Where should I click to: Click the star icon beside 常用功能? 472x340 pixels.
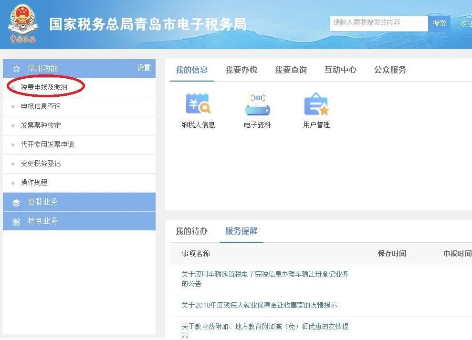coord(16,69)
